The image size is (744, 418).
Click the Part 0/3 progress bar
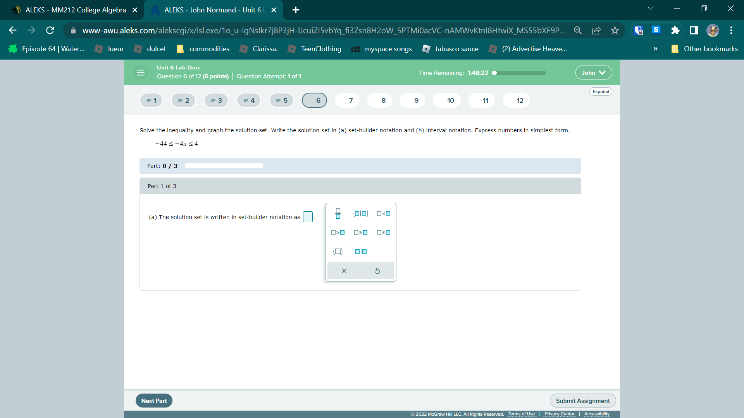(224, 166)
